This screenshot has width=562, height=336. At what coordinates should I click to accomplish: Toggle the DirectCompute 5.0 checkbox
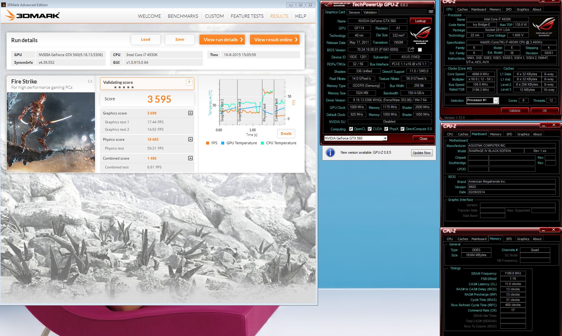pos(402,129)
